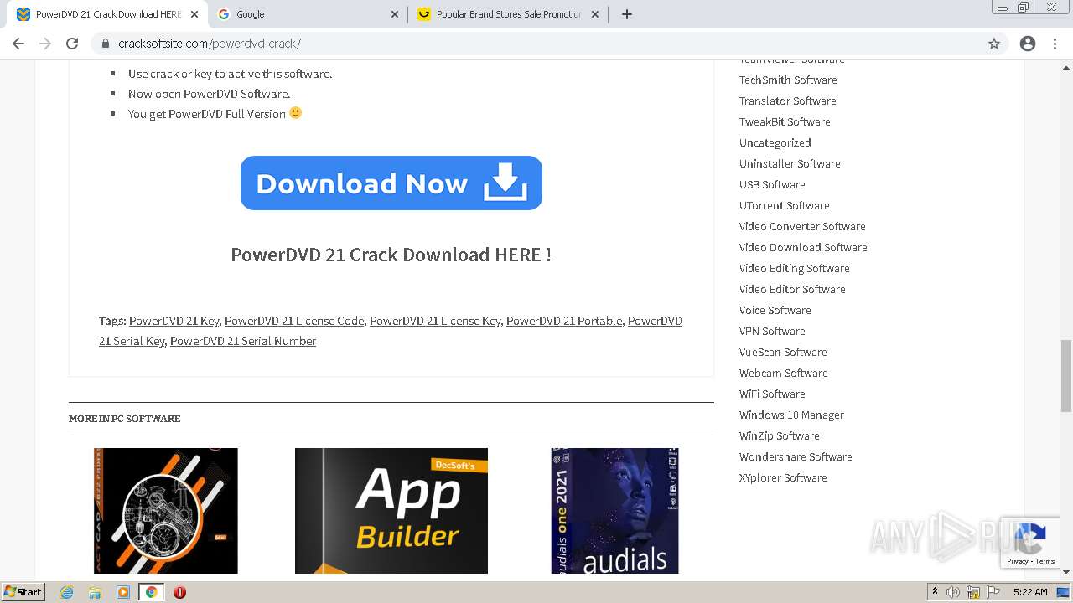Open the PowerDVD 21 License Key tag

tap(435, 321)
